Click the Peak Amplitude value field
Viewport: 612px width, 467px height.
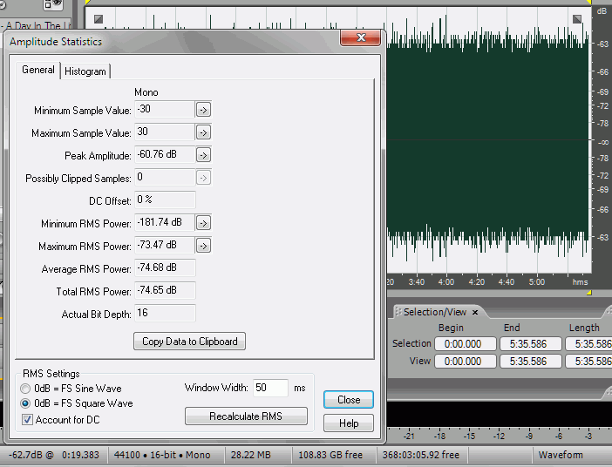tap(165, 154)
